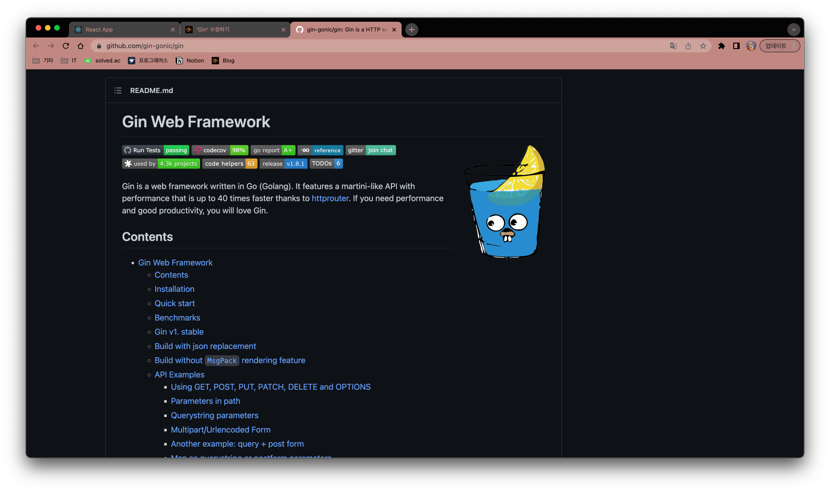The width and height of the screenshot is (830, 492).
Task: Open Multipart/Urlencoded Form link
Action: point(220,430)
